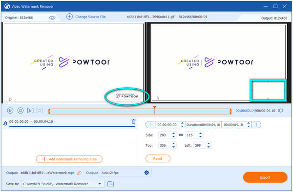Image resolution: width=293 pixels, height=192 pixels.
Task: Click the right orange trim handle
Action: pyautogui.click(x=230, y=112)
